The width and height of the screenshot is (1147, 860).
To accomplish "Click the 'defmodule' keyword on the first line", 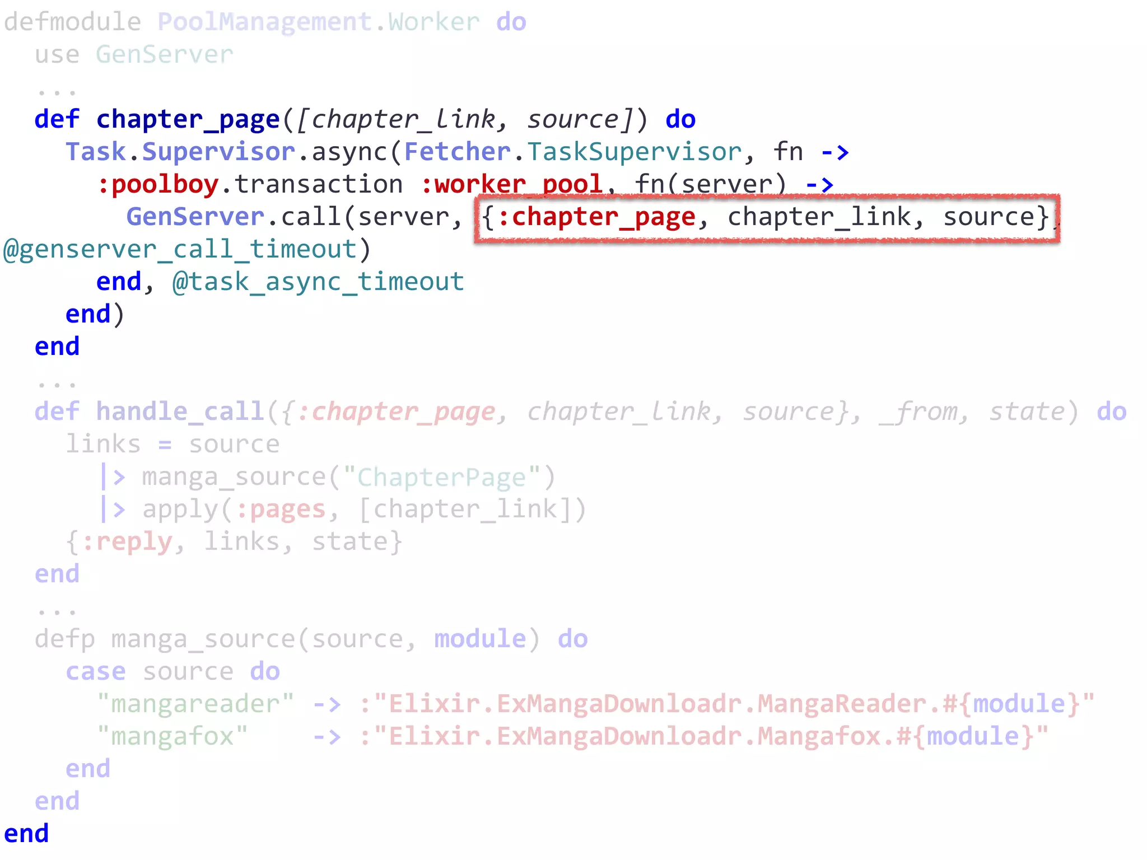I will [x=72, y=22].
